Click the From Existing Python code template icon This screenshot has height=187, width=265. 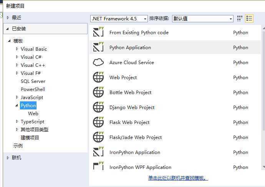point(99,32)
